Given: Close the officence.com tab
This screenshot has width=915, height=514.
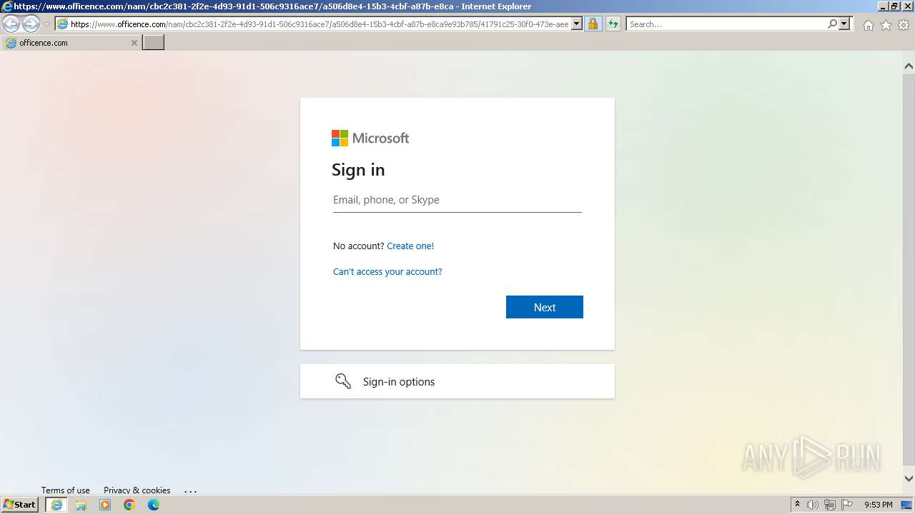Looking at the screenshot, I should click(134, 43).
